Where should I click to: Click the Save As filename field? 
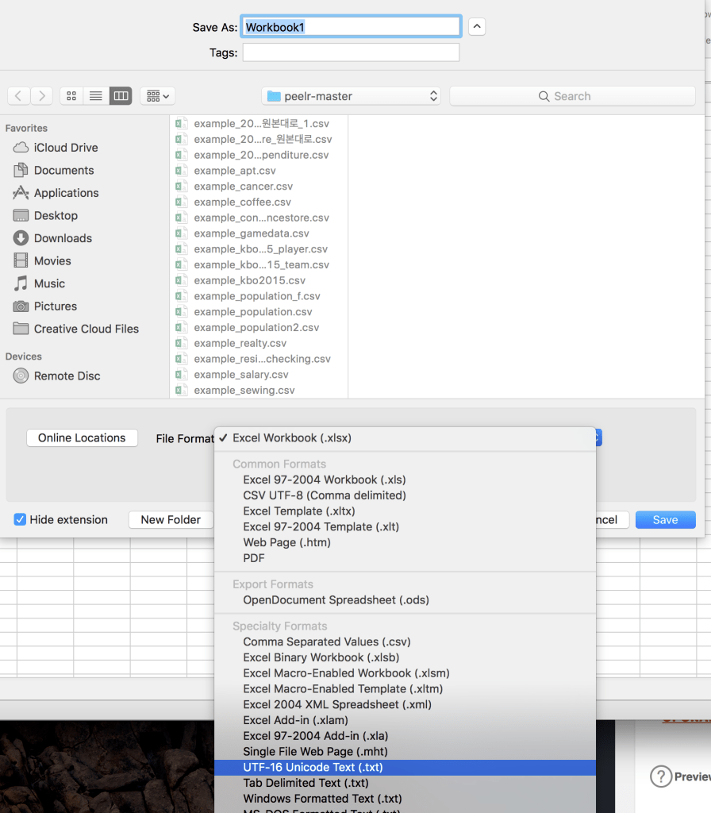351,26
